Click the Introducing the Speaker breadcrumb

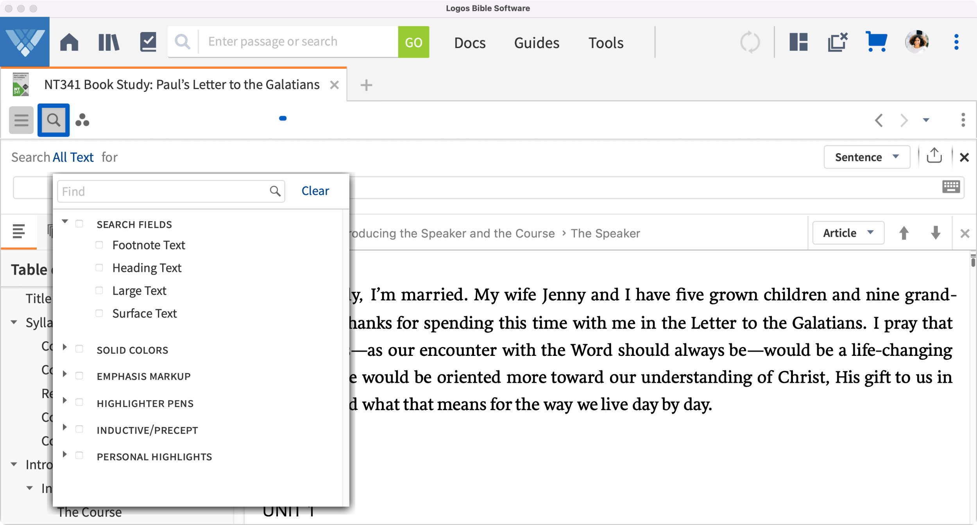[x=452, y=233]
